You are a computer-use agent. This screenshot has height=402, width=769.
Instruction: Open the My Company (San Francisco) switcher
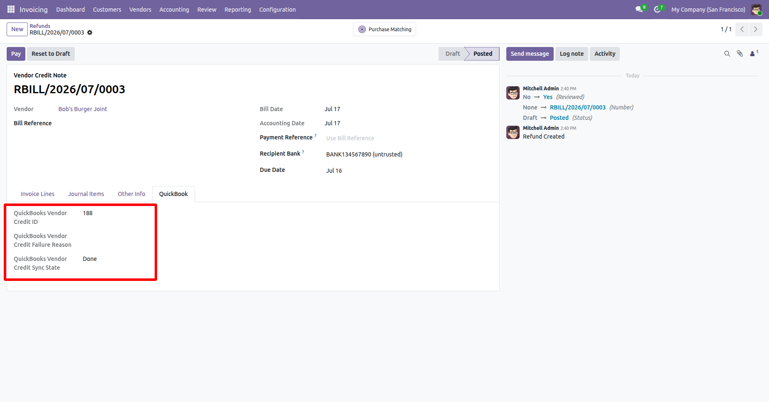pos(708,10)
